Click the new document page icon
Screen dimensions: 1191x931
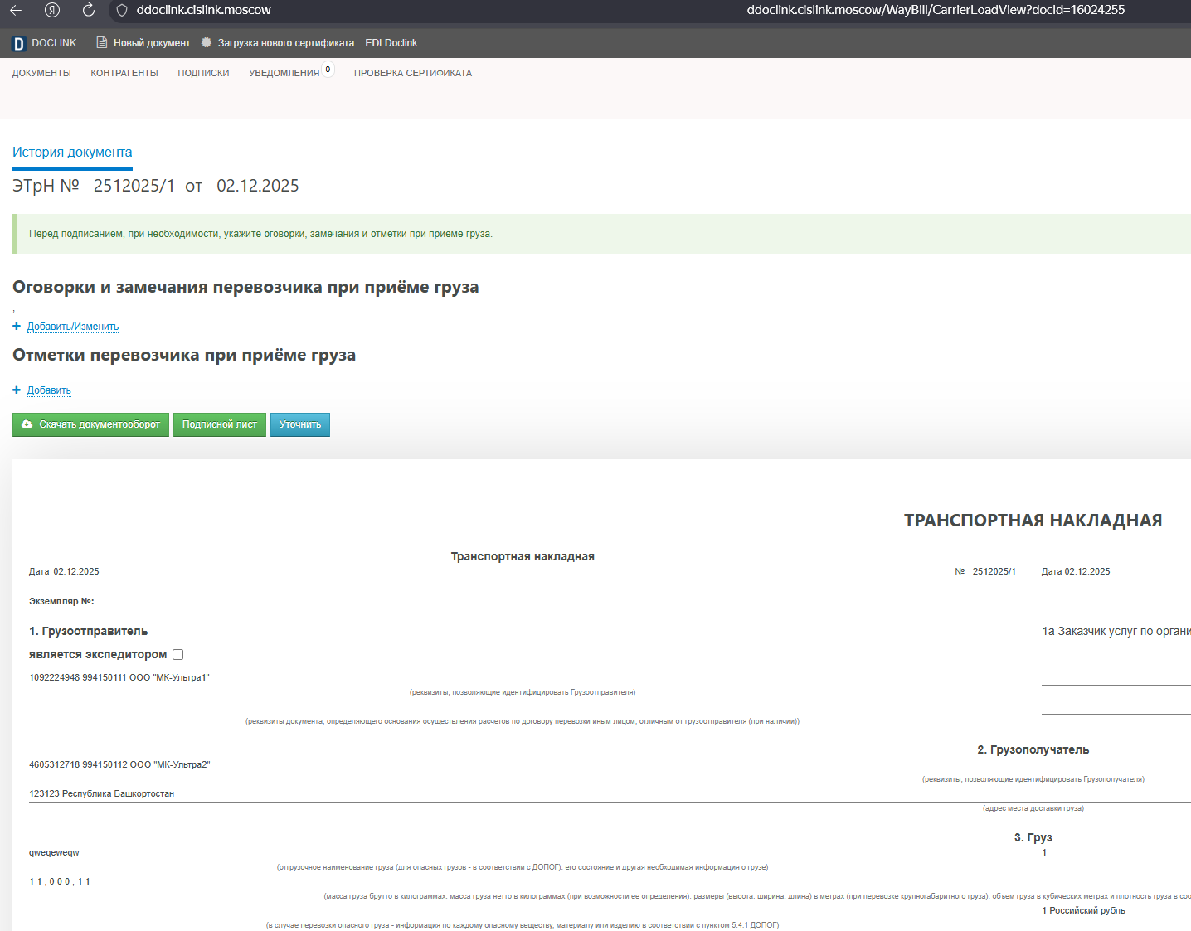pyautogui.click(x=102, y=42)
